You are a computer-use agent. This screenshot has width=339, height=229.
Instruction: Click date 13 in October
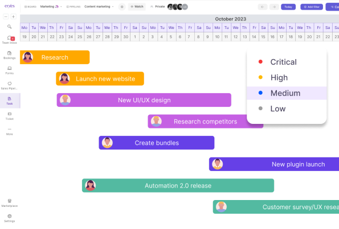(x=244, y=37)
